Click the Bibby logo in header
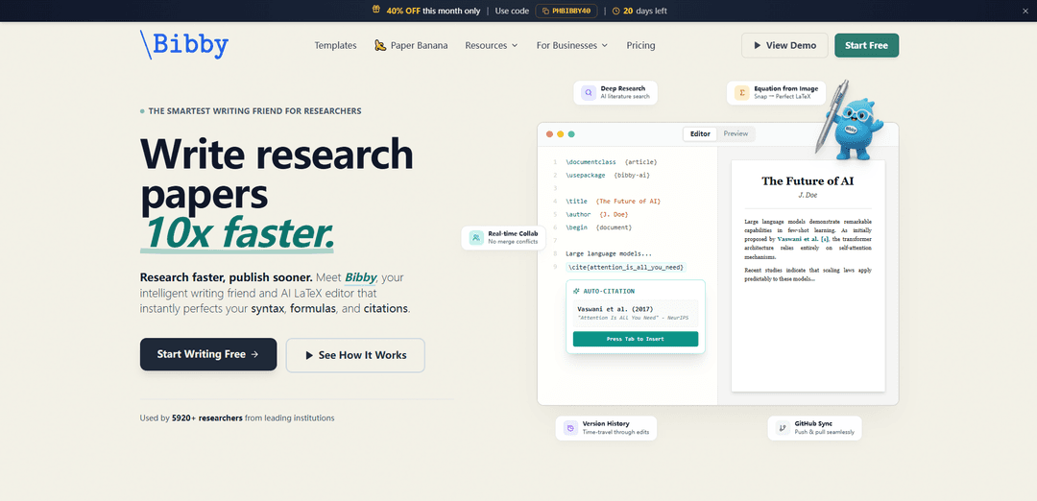Screen dimensions: 1037x501 pos(184,44)
